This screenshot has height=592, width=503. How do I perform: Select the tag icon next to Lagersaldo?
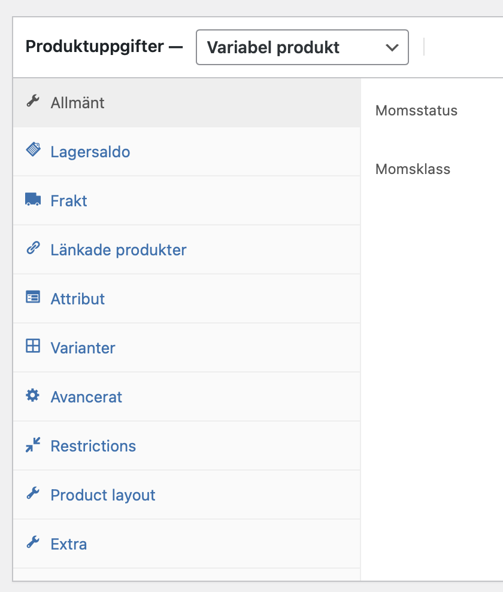pos(33,151)
